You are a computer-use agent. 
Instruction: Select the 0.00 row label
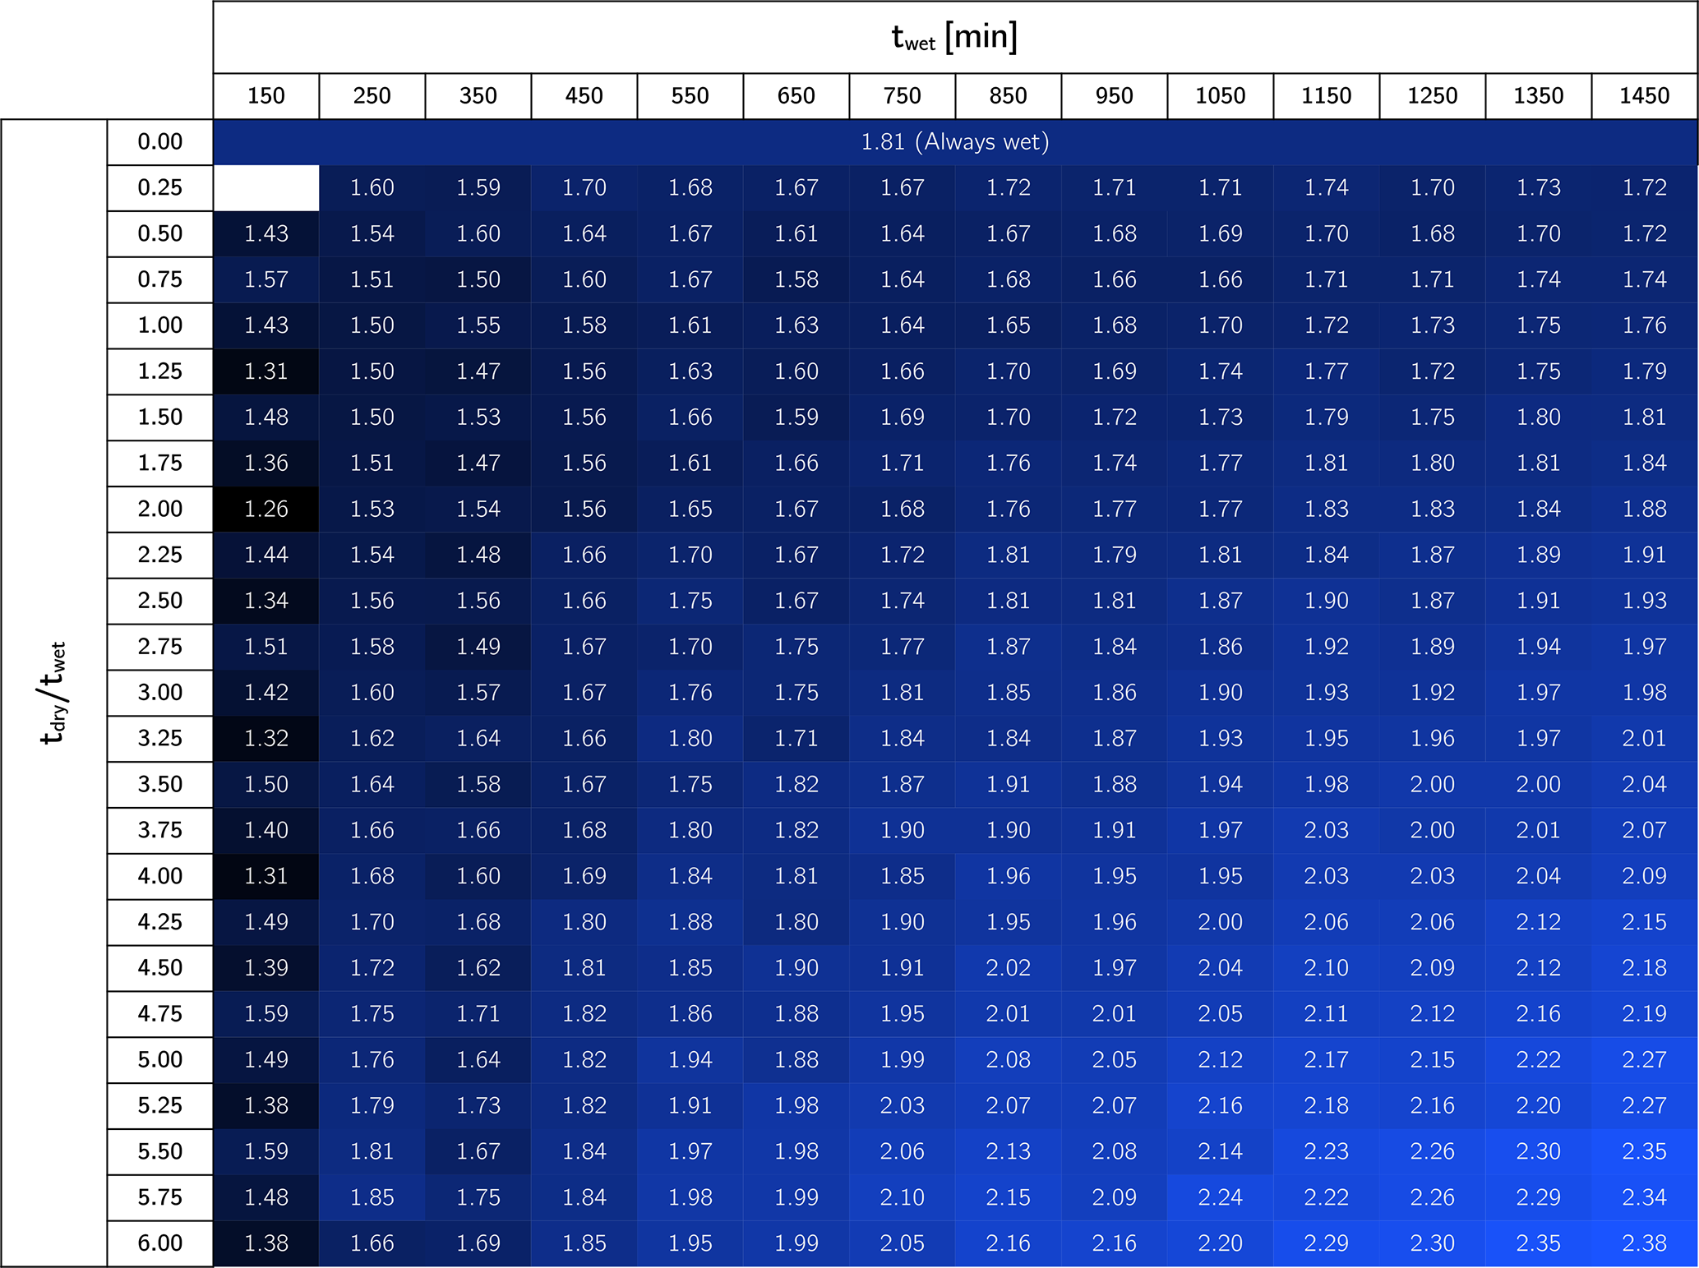pos(160,142)
